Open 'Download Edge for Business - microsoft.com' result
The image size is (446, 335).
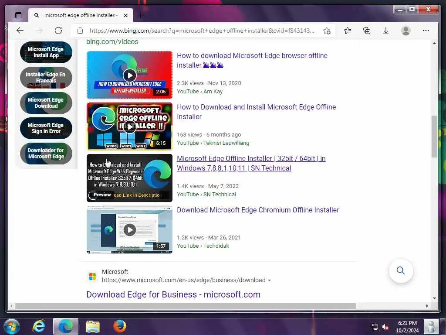[x=173, y=294]
